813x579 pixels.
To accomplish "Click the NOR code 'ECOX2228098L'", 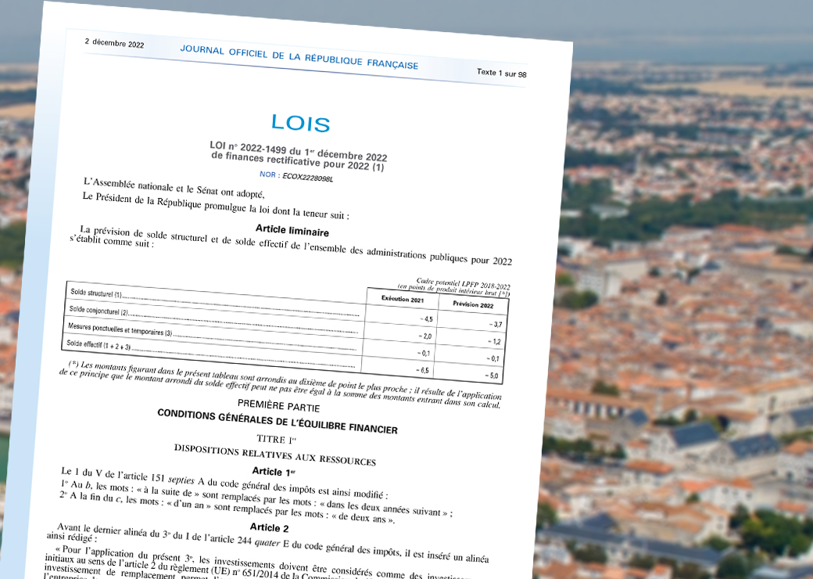I will (x=307, y=177).
